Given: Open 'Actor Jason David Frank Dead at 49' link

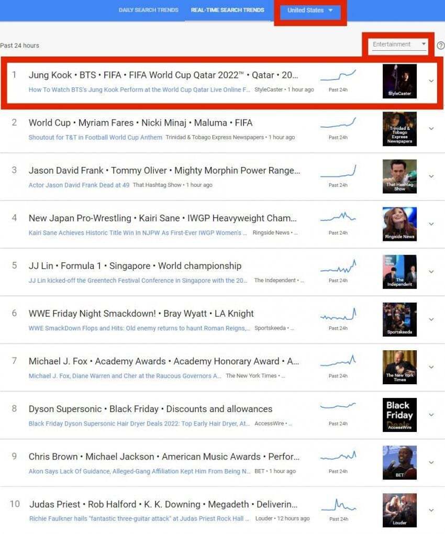Looking at the screenshot, I should [x=79, y=185].
